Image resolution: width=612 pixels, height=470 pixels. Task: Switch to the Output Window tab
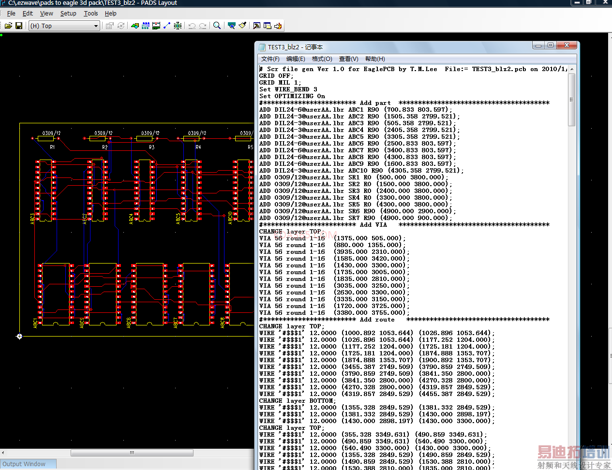(24, 464)
